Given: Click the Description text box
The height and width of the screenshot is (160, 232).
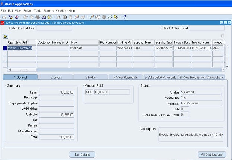Looking at the screenshot, I should pyautogui.click(x=191, y=135).
